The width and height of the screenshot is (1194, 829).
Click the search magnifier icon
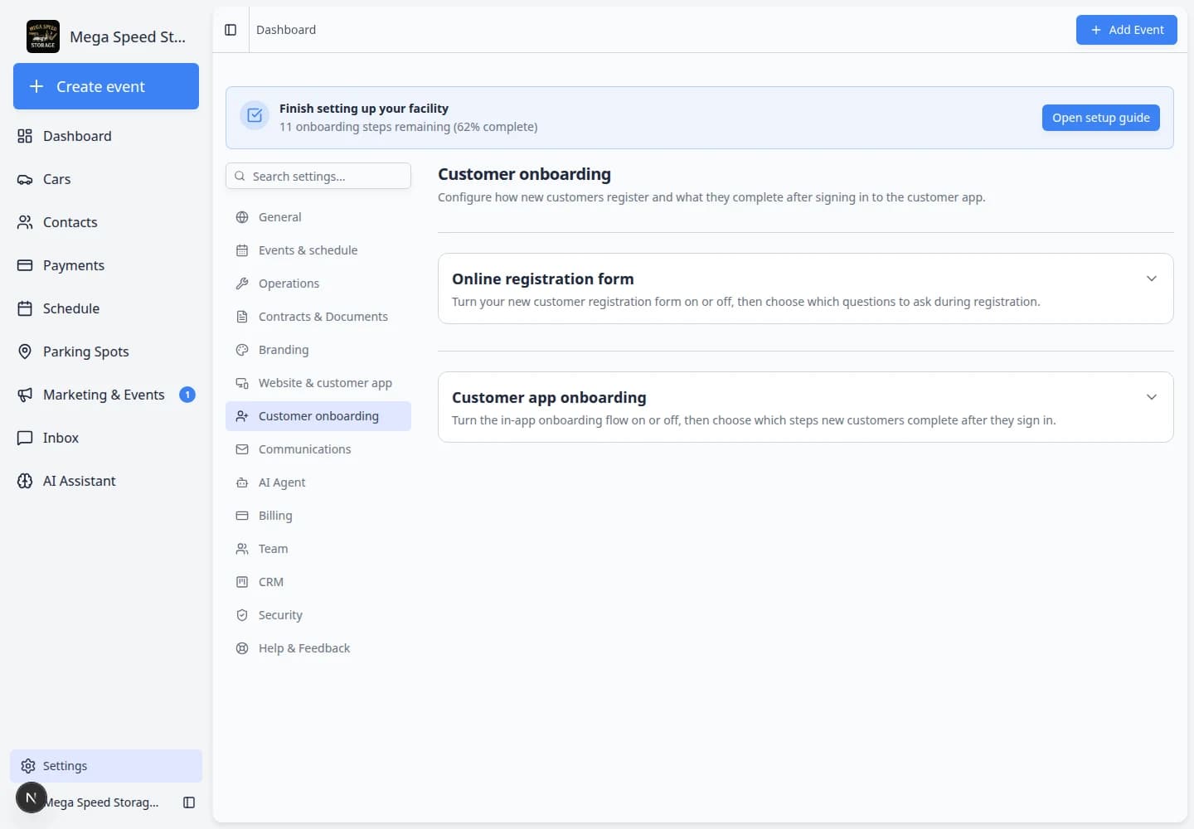(240, 176)
